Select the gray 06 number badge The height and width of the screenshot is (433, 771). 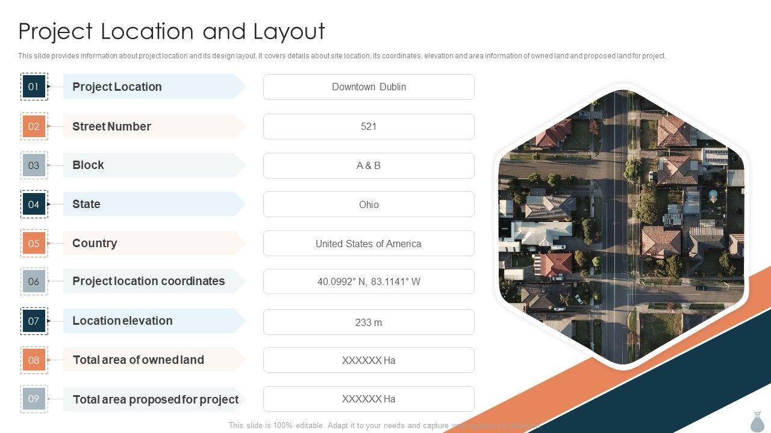coord(34,281)
